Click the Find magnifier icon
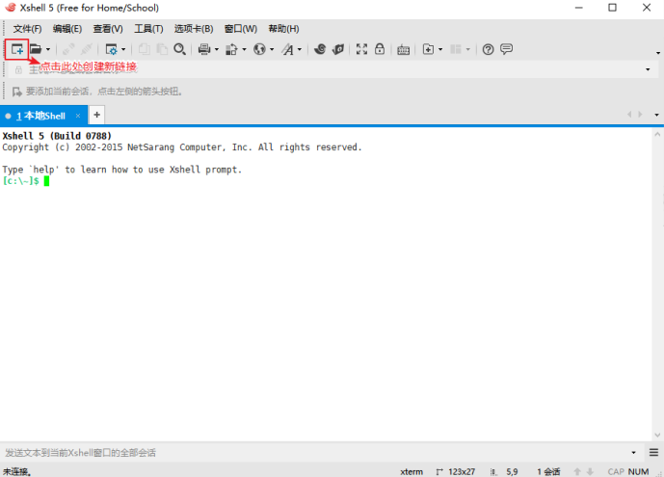This screenshot has width=664, height=477. point(179,49)
